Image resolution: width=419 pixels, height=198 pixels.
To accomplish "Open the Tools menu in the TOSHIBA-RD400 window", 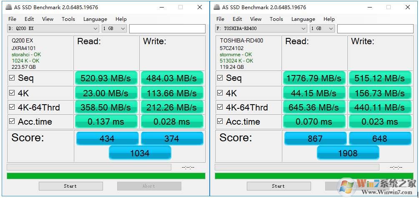I will coord(276,19).
